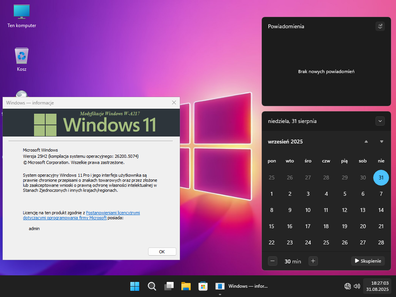Increase focus time with plus button
Screen dimensions: 396x297
pyautogui.click(x=313, y=261)
